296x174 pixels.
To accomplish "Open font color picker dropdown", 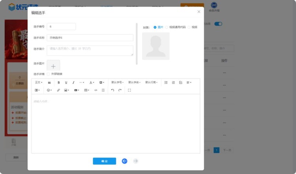I will (x=92, y=82).
